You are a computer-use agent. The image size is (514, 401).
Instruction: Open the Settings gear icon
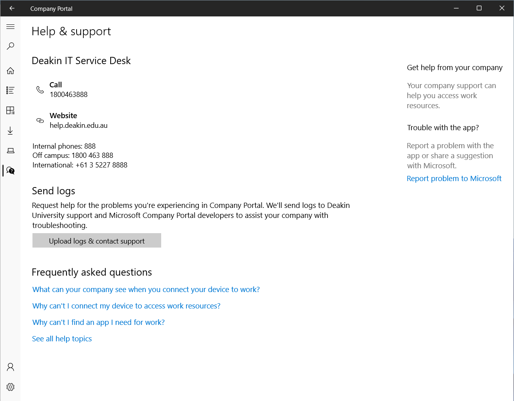pos(10,387)
